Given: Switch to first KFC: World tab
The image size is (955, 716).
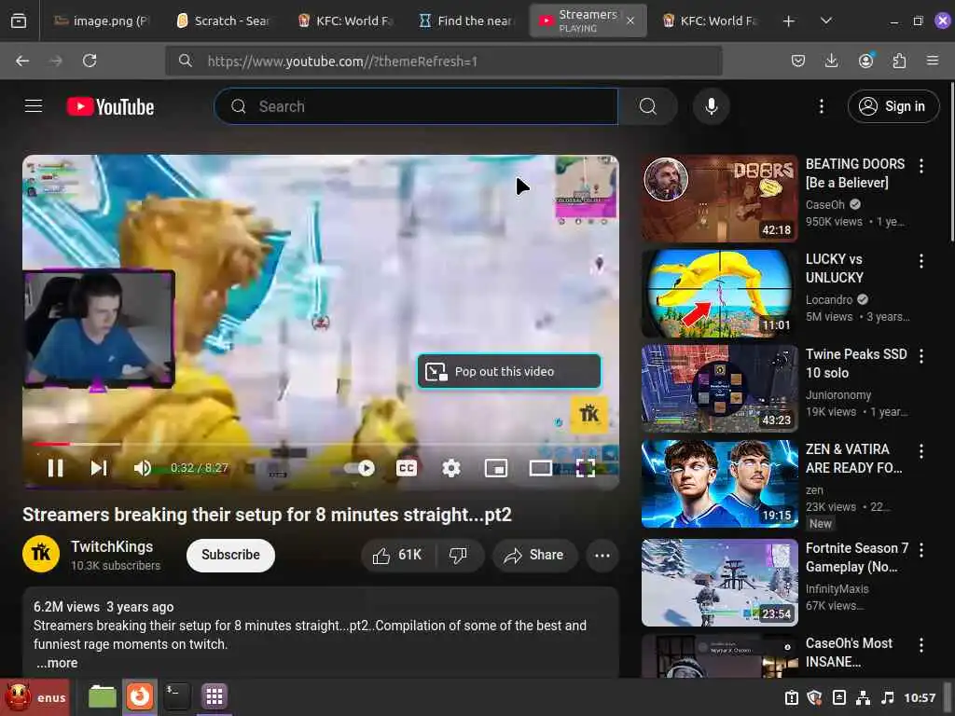Looking at the screenshot, I should 345,21.
